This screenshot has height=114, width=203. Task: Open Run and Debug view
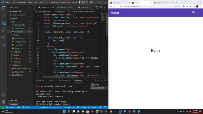[x=3, y=30]
